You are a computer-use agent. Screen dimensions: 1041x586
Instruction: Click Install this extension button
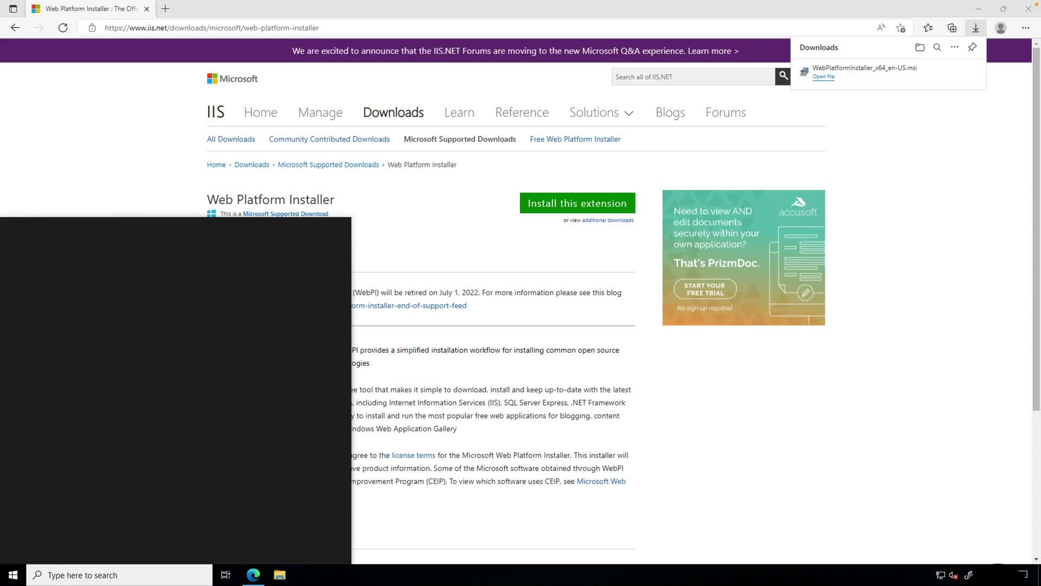click(577, 203)
